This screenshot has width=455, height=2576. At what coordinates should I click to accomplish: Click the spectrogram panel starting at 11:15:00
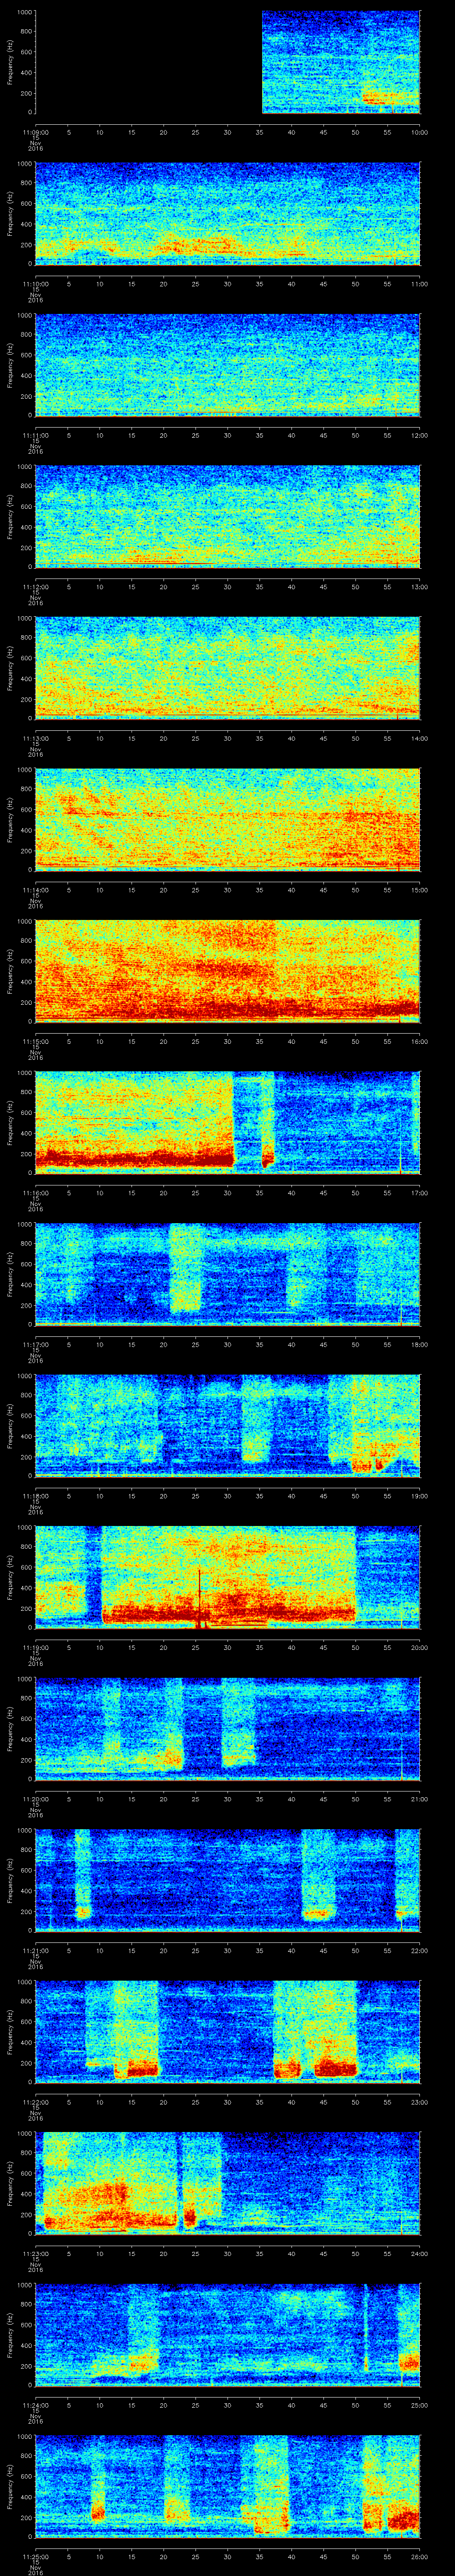227,971
